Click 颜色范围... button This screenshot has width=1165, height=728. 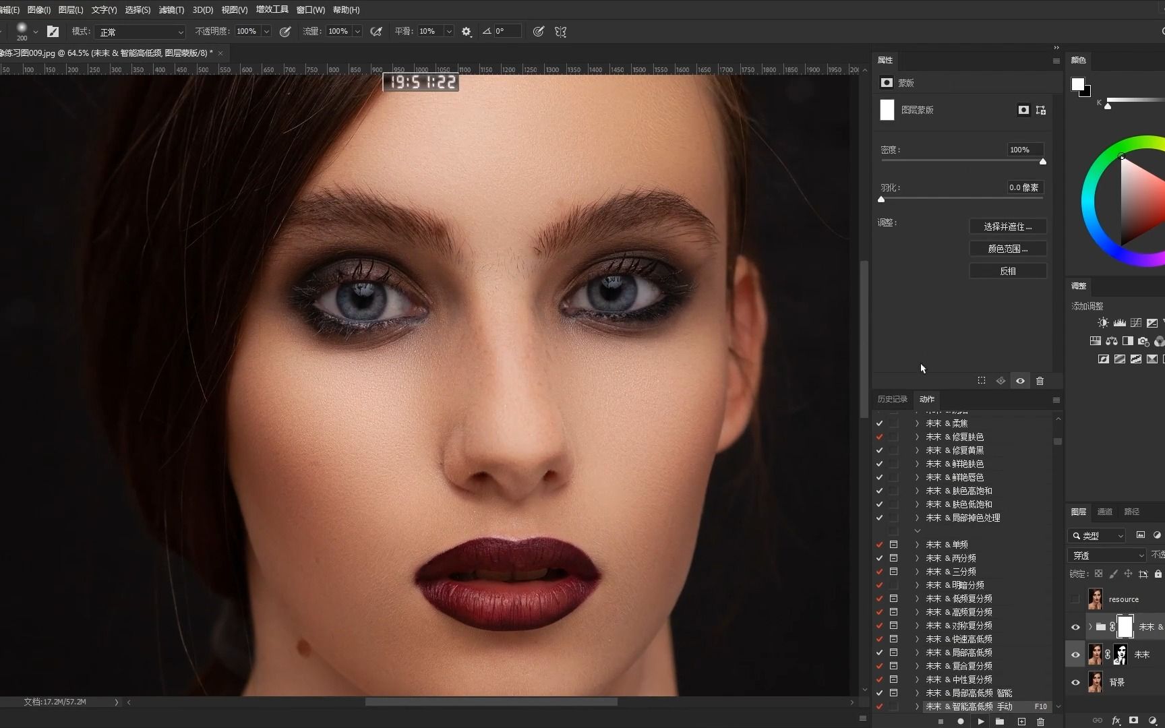tap(1008, 249)
